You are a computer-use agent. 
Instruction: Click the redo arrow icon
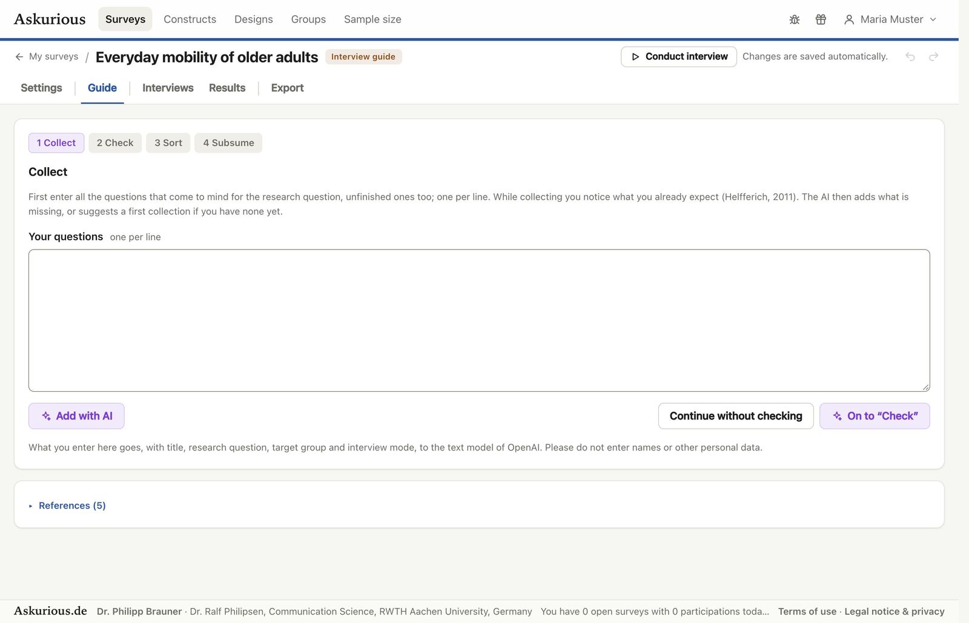(x=934, y=56)
